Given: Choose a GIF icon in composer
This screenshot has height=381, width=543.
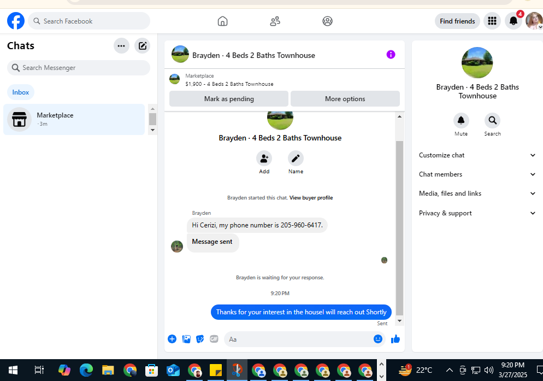Looking at the screenshot, I should (214, 339).
